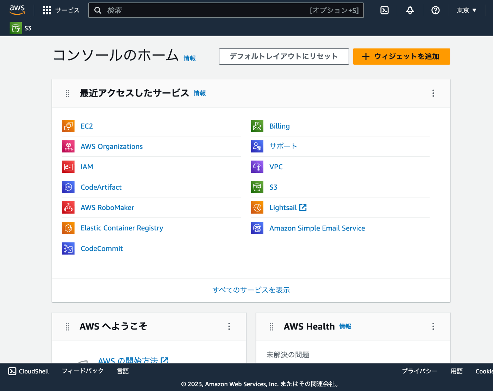Click the Amazon Simple Email Service icon
The width and height of the screenshot is (493, 391).
(x=257, y=228)
